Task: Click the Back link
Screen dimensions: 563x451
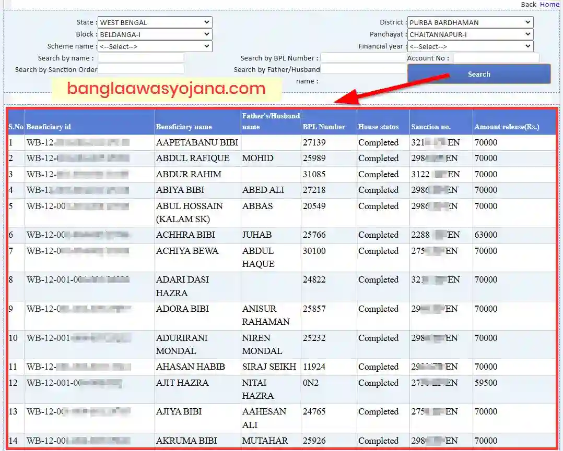Action: (528, 4)
